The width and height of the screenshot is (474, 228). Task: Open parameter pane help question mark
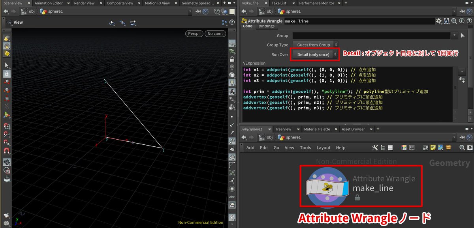pos(469,21)
